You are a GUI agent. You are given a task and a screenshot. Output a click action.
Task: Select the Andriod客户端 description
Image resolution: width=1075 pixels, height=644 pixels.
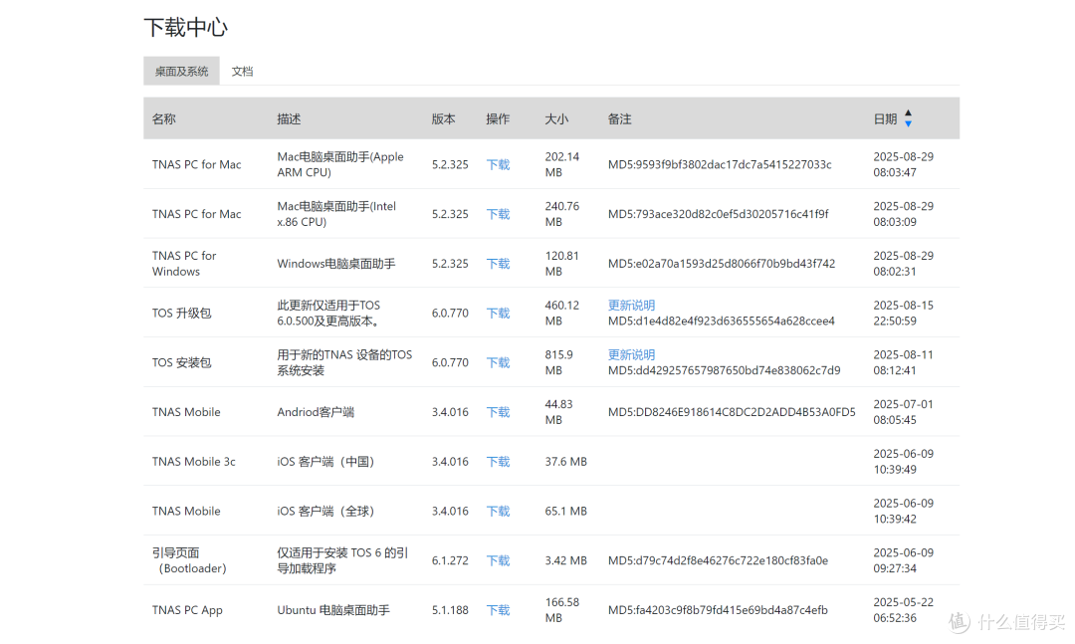[x=316, y=412]
